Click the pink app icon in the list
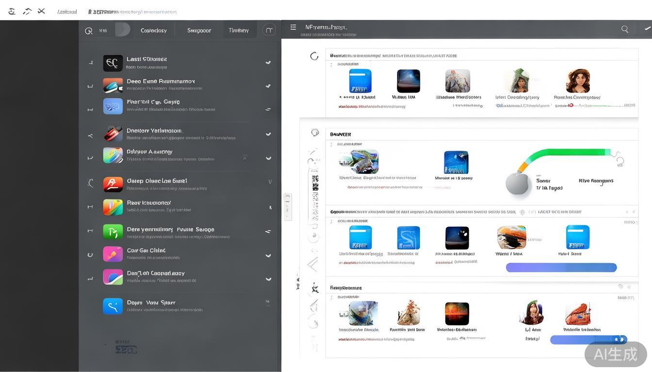The width and height of the screenshot is (652, 372). tap(113, 254)
